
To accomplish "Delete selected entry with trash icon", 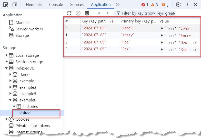I will pyautogui.click(x=87, y=13).
